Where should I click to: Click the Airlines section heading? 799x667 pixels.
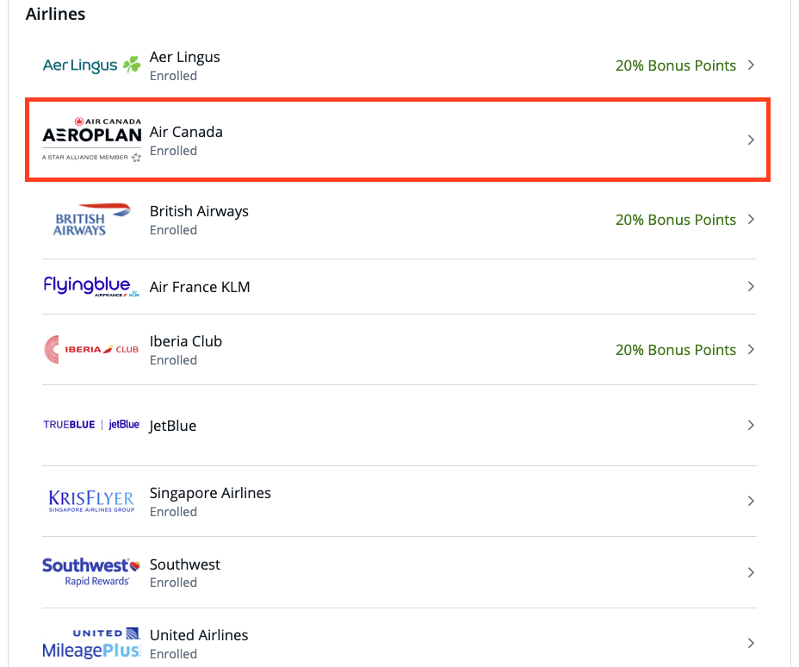(55, 14)
